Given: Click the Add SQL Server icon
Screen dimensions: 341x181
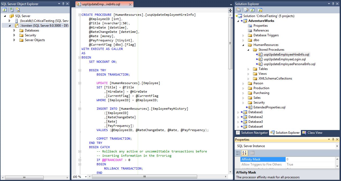Looking at the screenshot, I should point(12,10).
